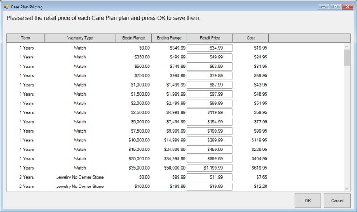The image size is (357, 212).
Task: Select the $7.65 cost cell
Action: [262, 177]
